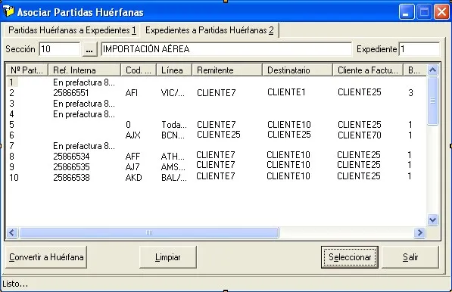Image resolution: width=452 pixels, height=292 pixels.
Task: Click the Listo... status bar text
Action: click(15, 284)
